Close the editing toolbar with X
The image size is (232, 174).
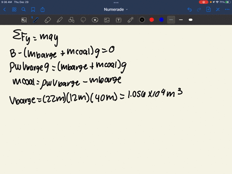coord(218,10)
